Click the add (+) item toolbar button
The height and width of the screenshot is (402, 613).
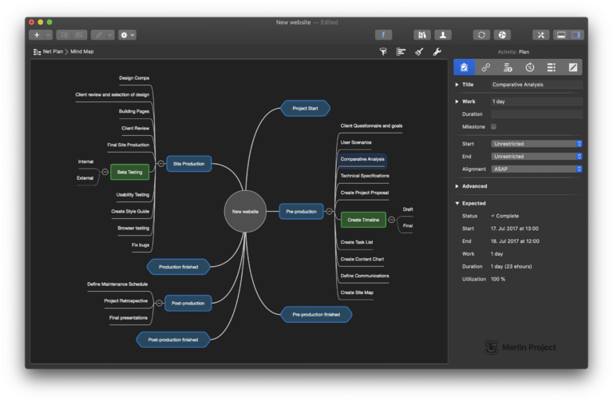(x=37, y=35)
